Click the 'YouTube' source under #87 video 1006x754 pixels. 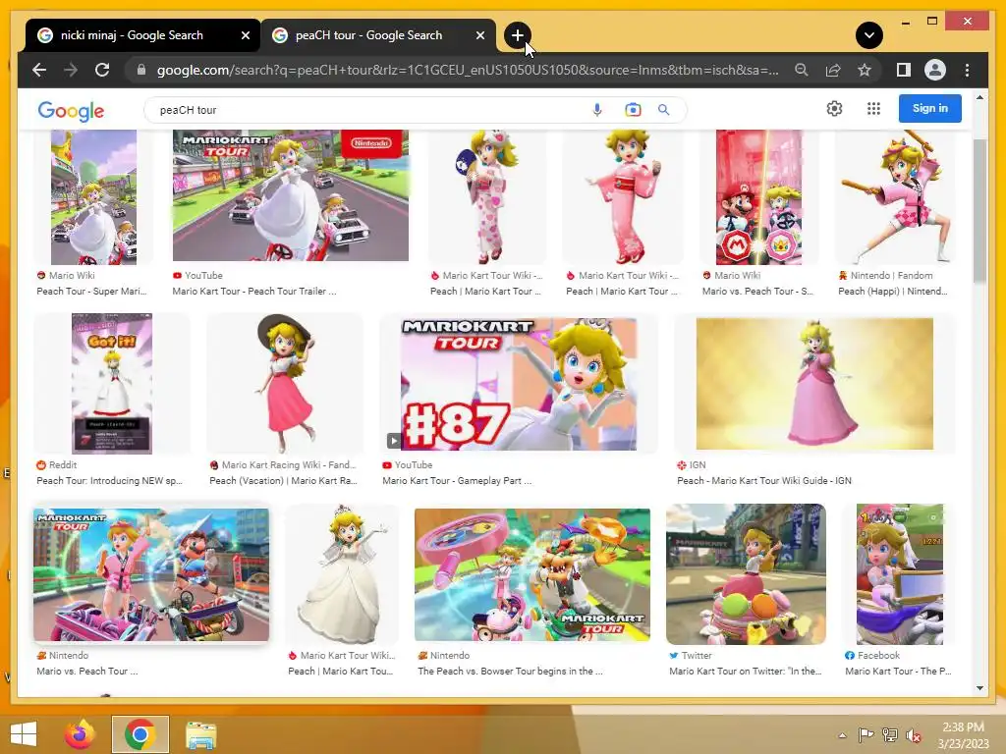[414, 464]
